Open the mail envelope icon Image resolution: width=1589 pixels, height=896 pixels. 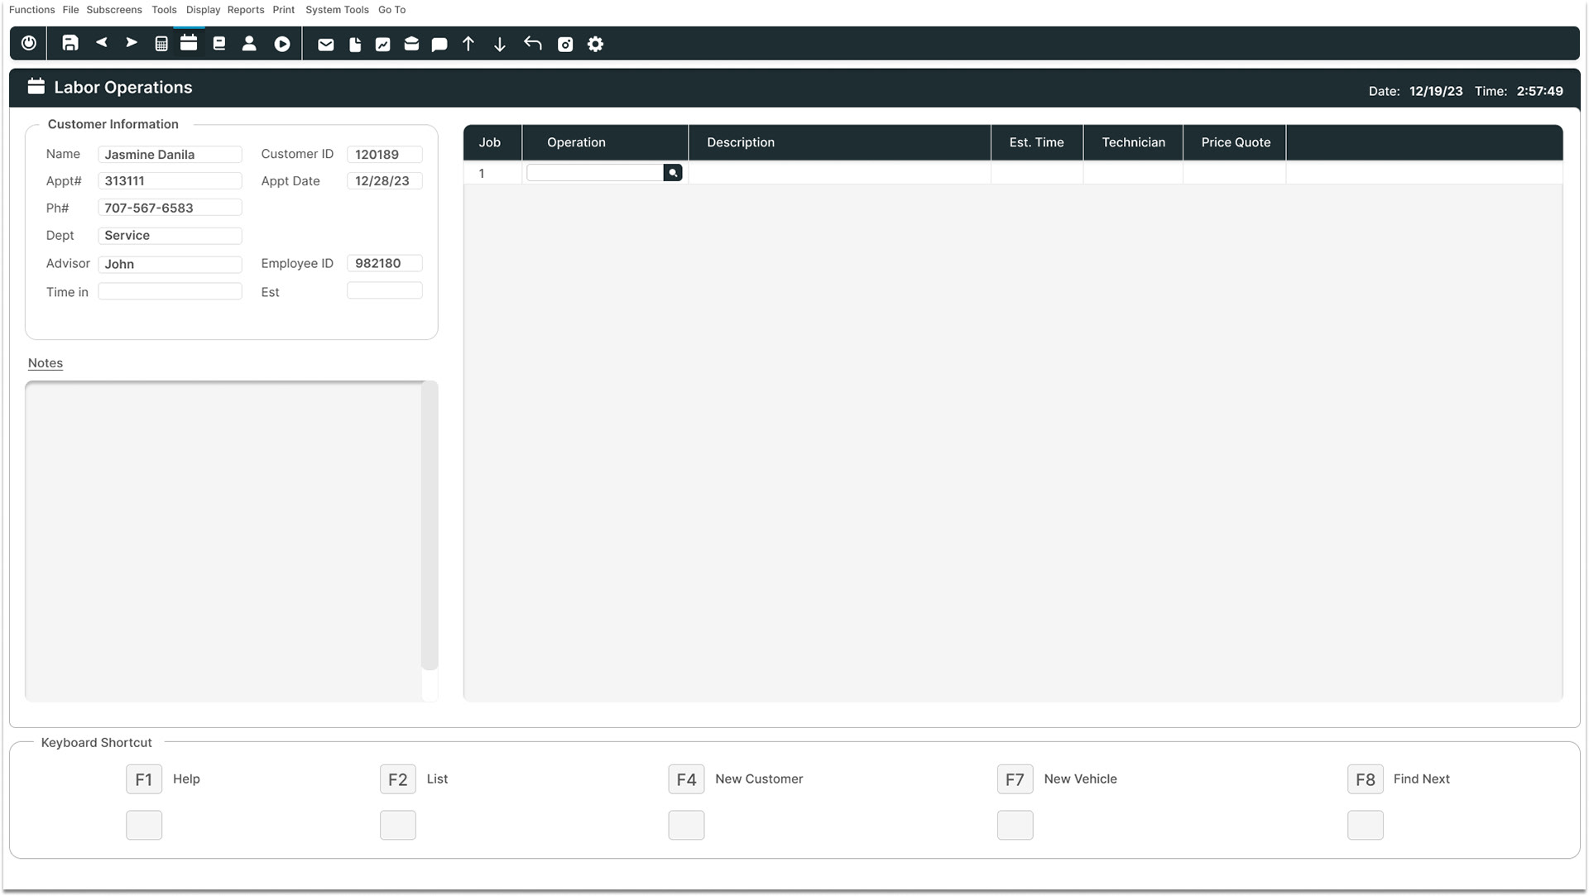pyautogui.click(x=326, y=45)
